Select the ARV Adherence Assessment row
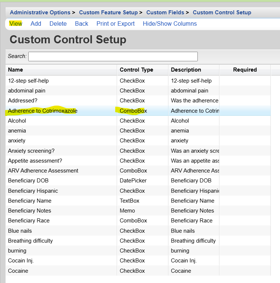This screenshot has width=280, height=283. 43,171
